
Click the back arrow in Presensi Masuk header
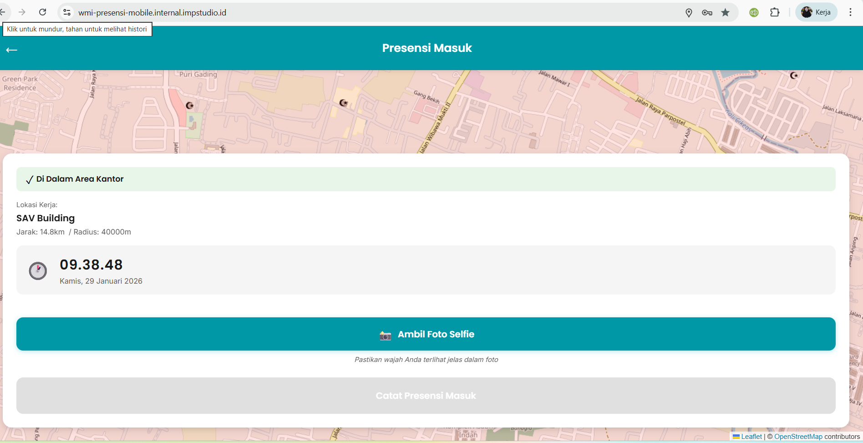[12, 50]
